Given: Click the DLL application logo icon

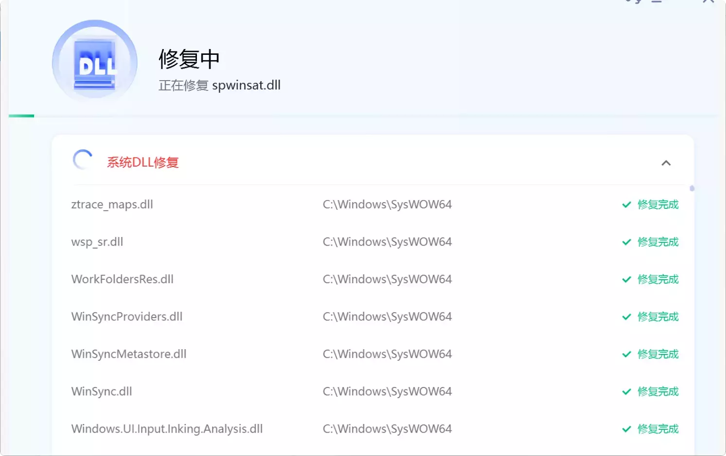Looking at the screenshot, I should pos(94,62).
